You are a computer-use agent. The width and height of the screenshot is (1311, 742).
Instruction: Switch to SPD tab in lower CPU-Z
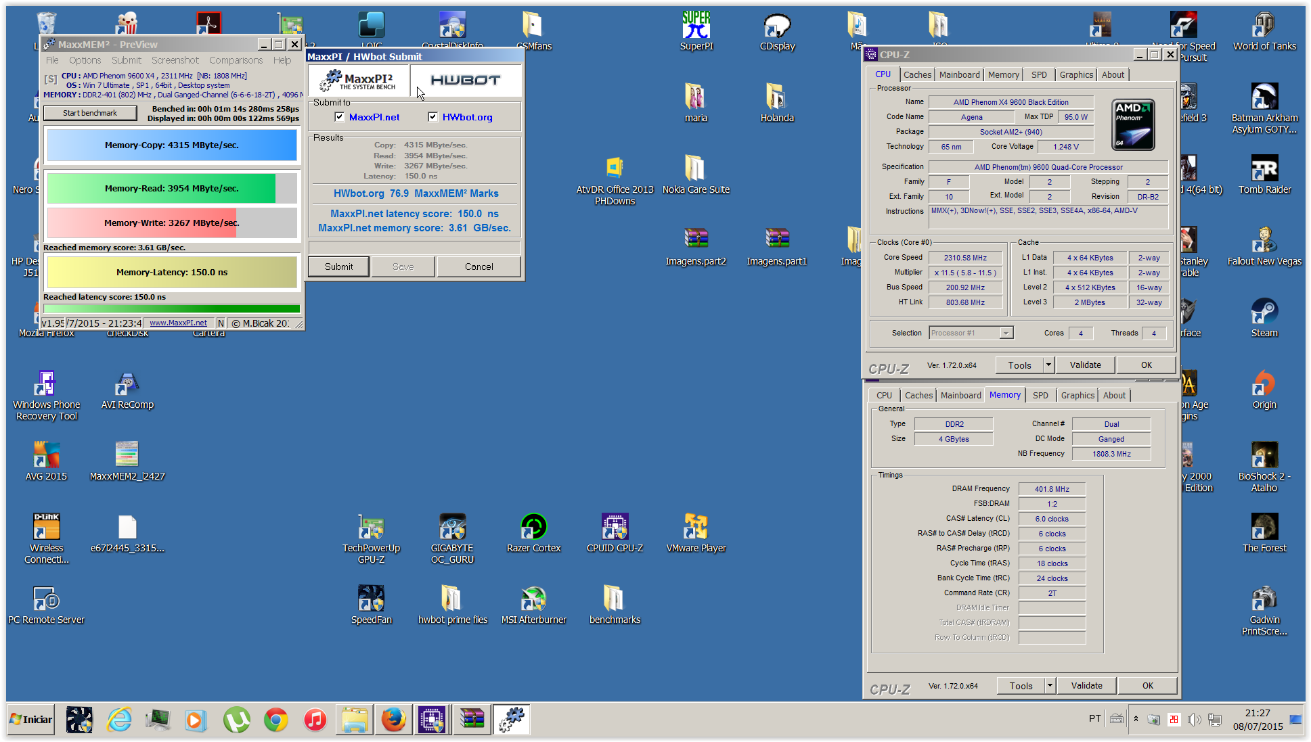1040,396
